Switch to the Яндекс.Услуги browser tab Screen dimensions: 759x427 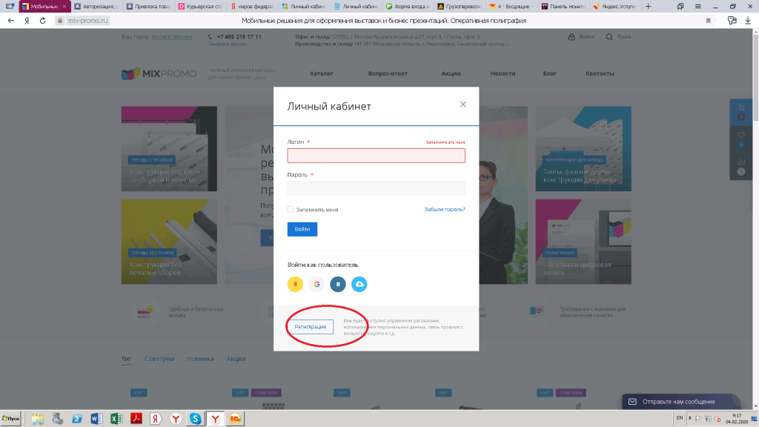pos(615,6)
